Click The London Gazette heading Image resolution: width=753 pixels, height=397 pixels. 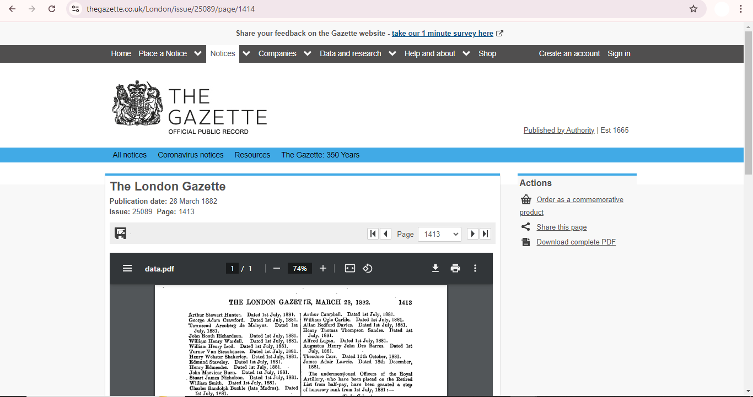168,186
